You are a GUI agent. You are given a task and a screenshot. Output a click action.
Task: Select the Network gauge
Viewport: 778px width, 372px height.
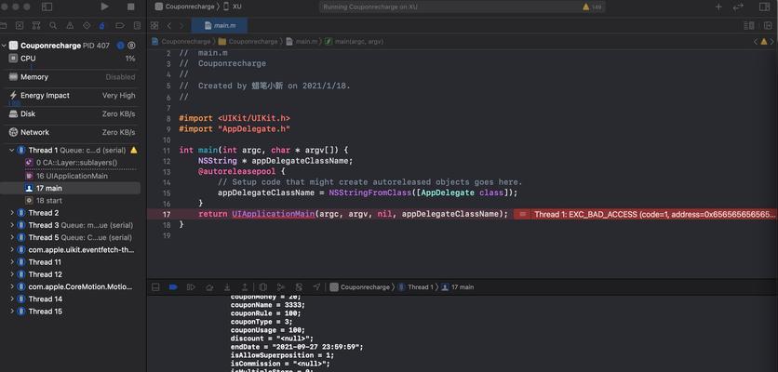pyautogui.click(x=73, y=132)
